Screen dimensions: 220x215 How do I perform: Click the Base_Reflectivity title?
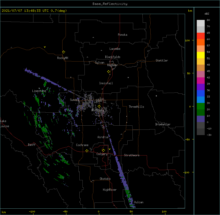click(x=110, y=4)
